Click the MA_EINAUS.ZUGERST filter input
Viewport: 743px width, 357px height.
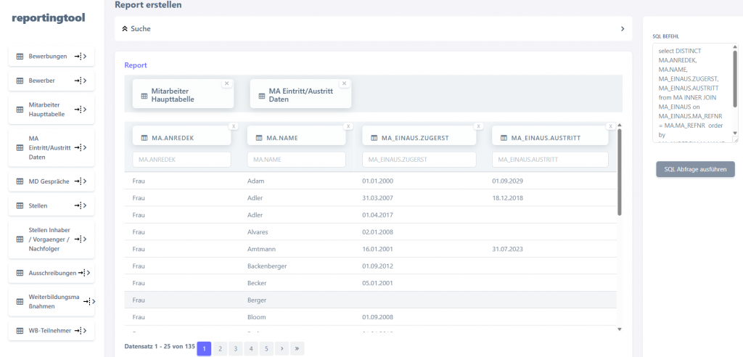419,159
